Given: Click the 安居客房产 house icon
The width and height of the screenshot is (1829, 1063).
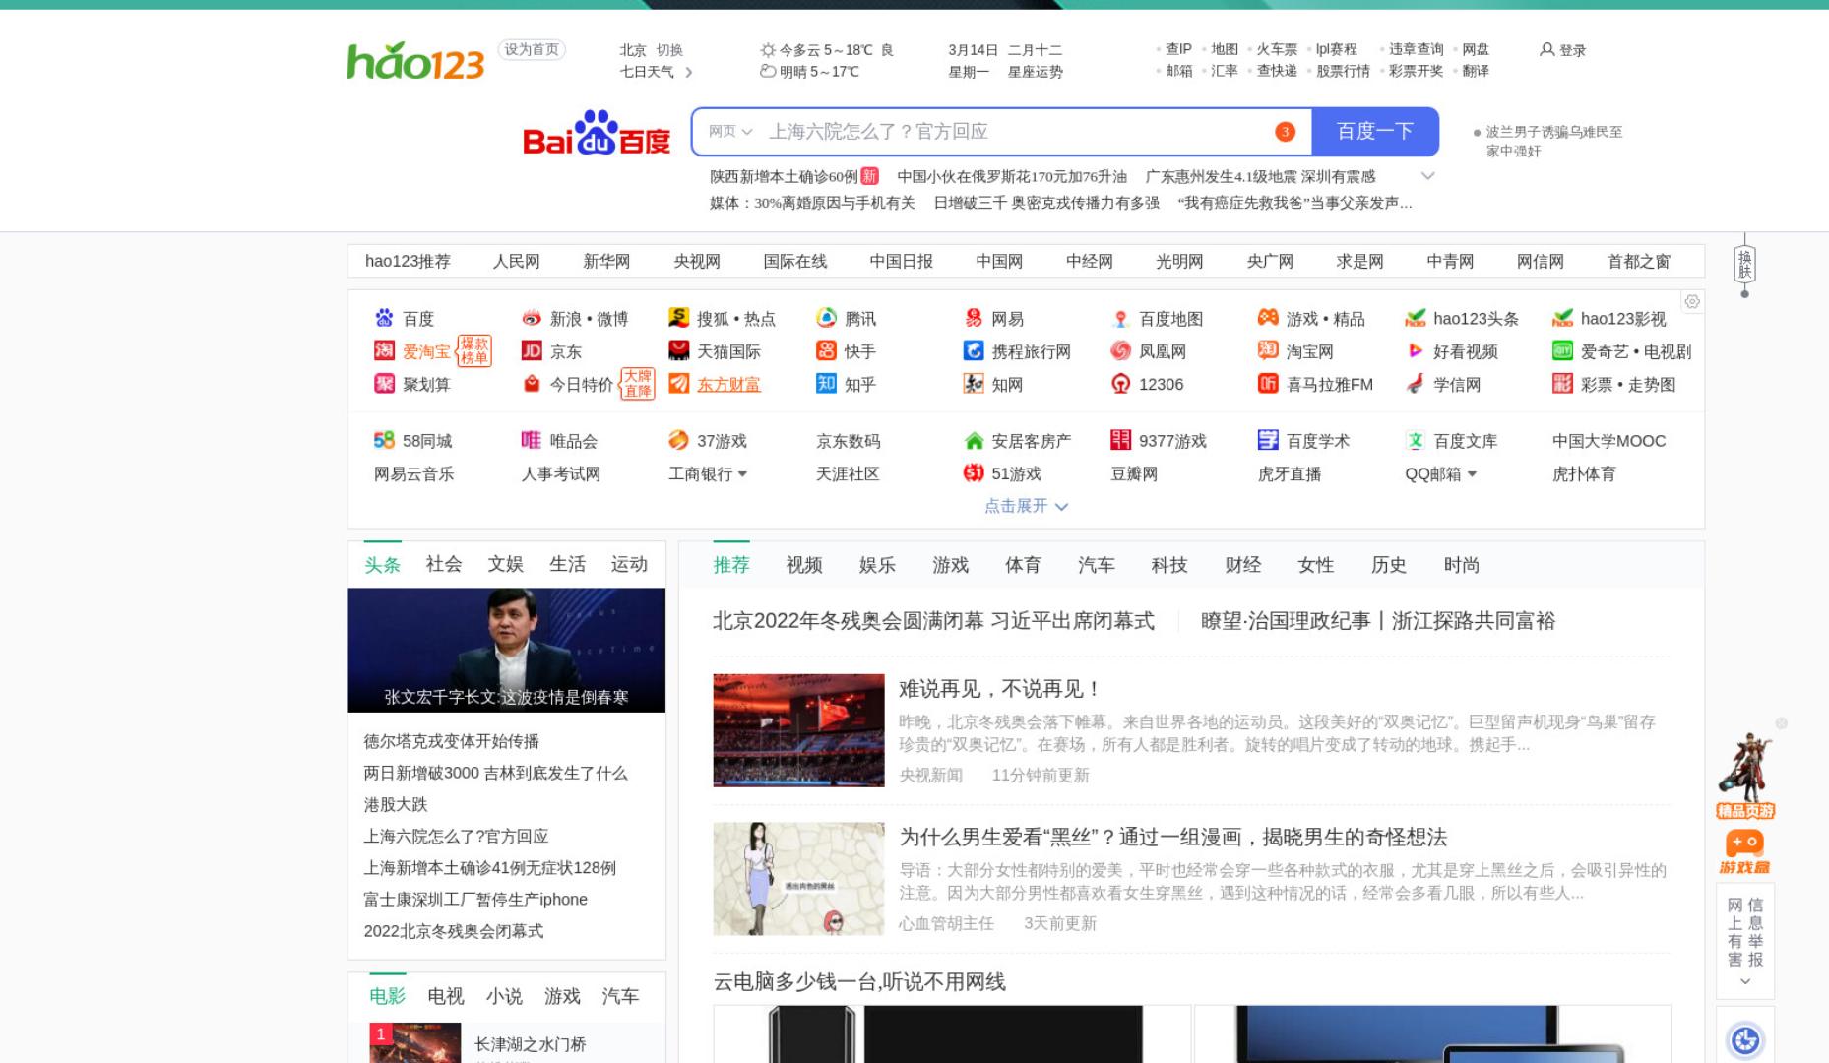Looking at the screenshot, I should 974,440.
